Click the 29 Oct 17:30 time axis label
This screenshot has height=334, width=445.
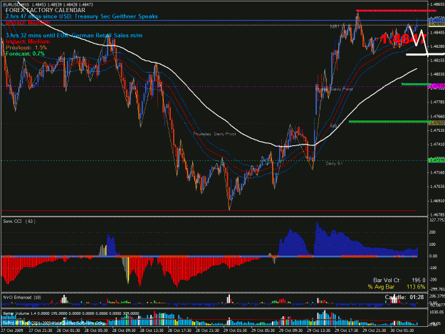pyautogui.click(x=346, y=330)
